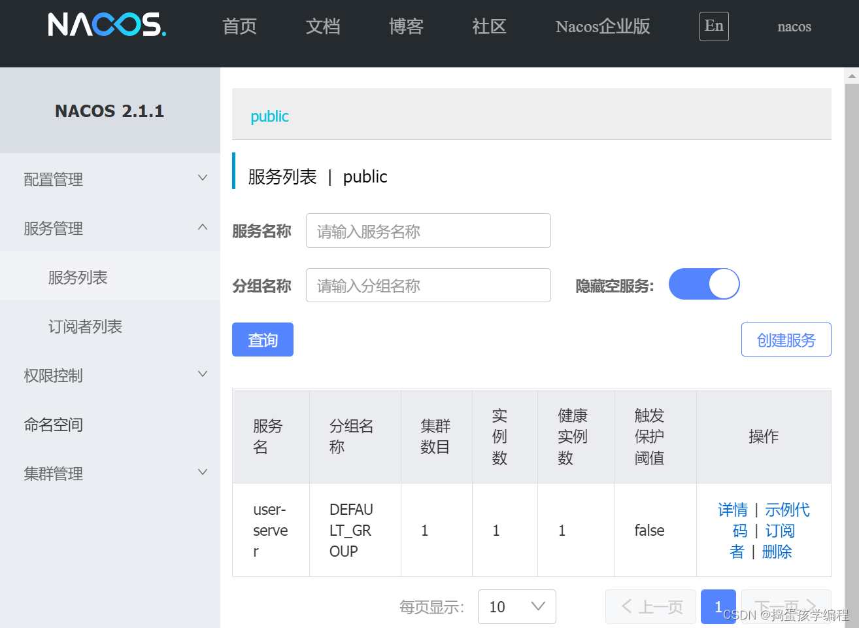Select 订阅者列表 in the sidebar

(110, 326)
